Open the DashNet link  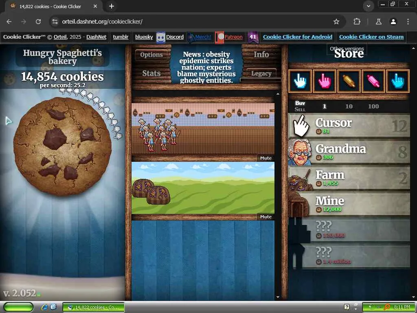pos(96,37)
